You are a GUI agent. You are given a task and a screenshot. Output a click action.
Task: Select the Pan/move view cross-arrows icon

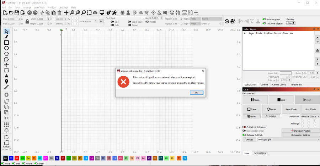pos(66,13)
